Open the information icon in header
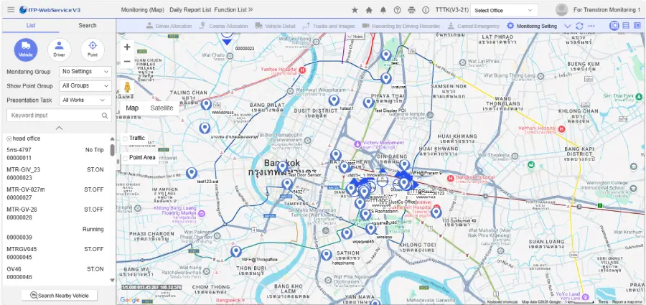The height and width of the screenshot is (305, 646). 426,10
